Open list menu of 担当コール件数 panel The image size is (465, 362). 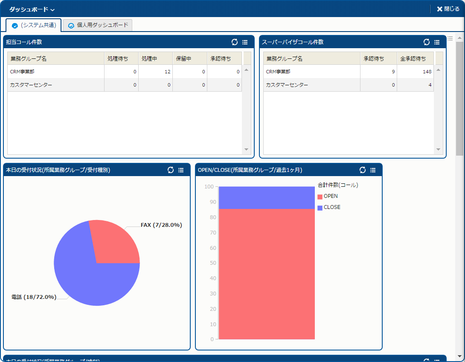(245, 42)
